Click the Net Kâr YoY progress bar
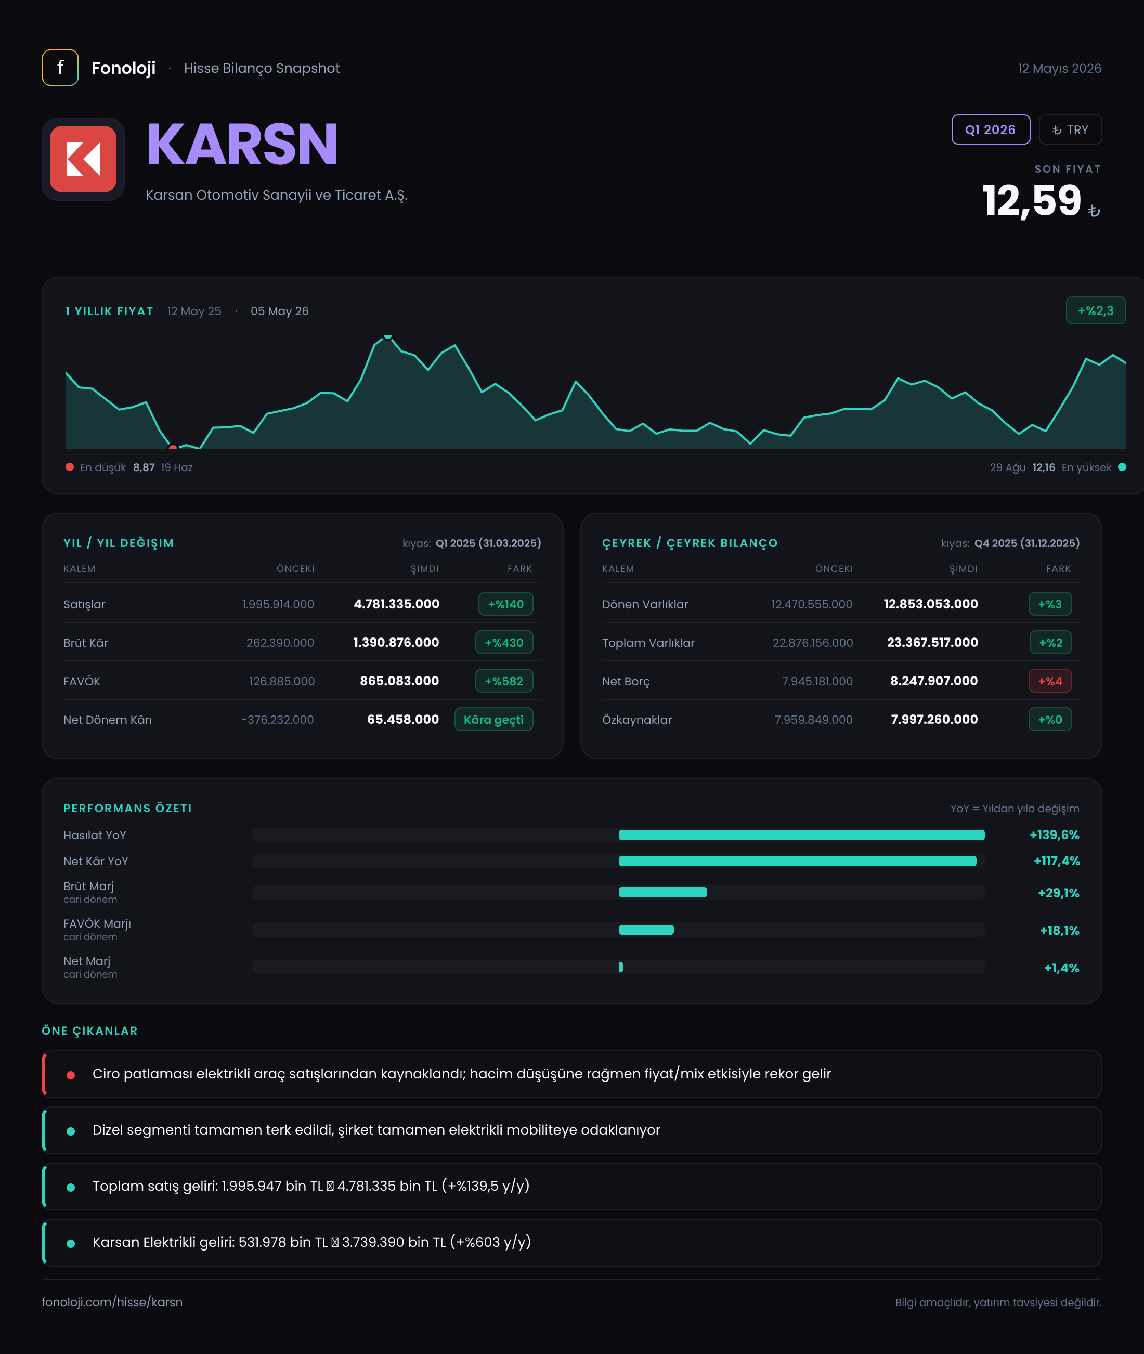 [619, 861]
